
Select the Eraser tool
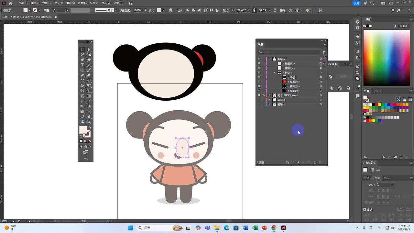(x=89, y=75)
